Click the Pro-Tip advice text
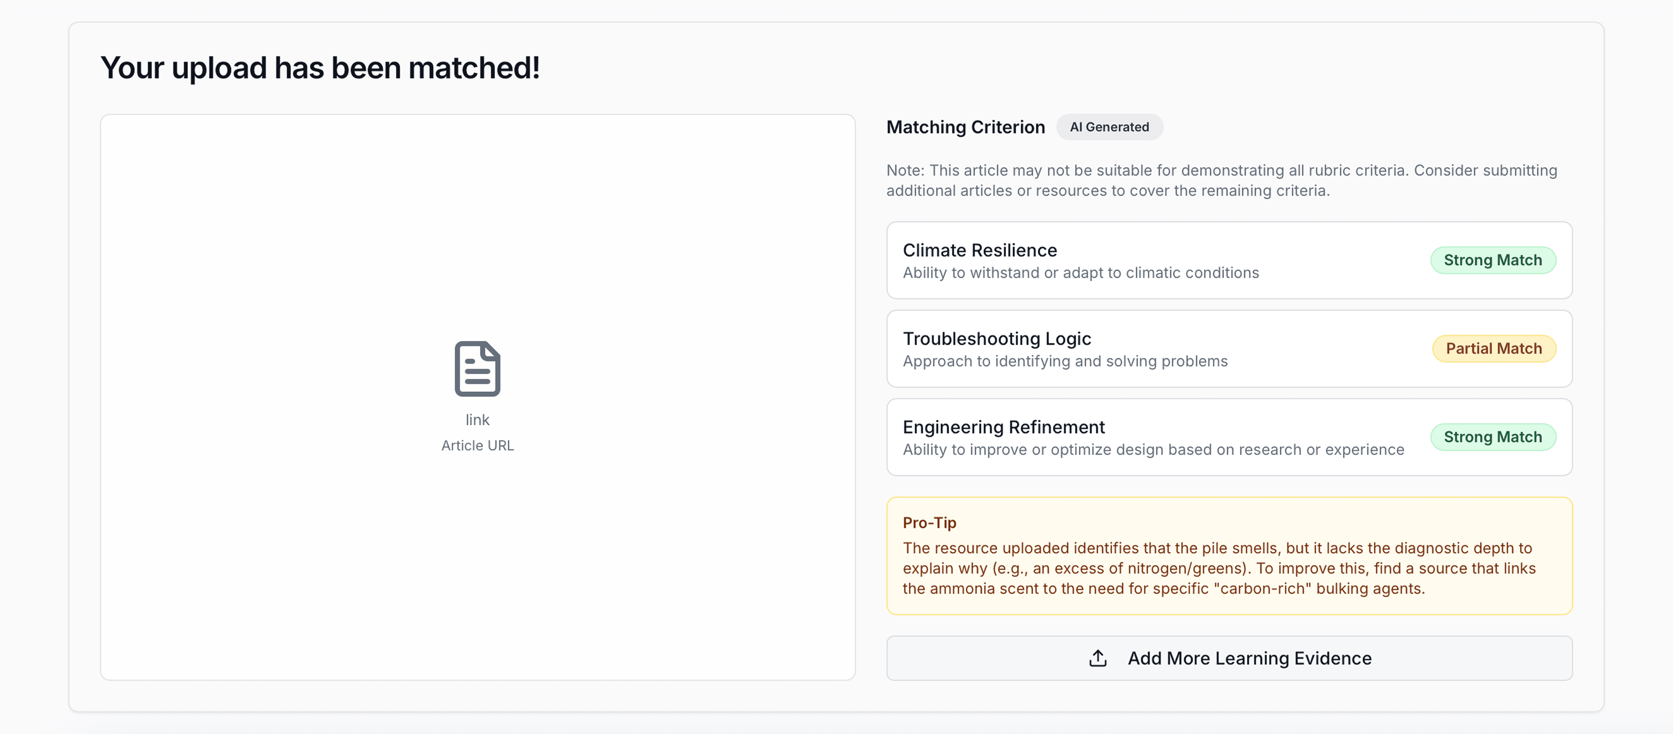This screenshot has width=1673, height=734. 1218,569
